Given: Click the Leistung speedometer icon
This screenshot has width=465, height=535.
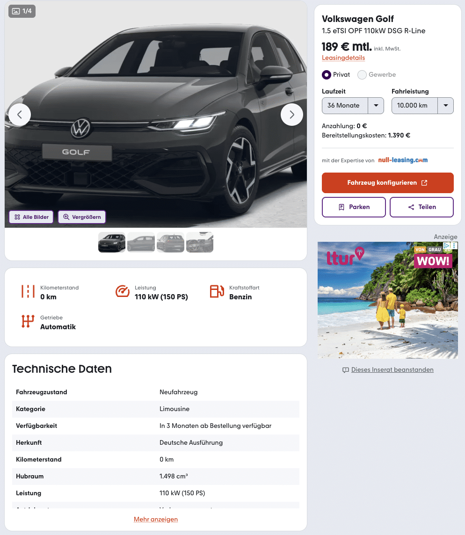Looking at the screenshot, I should (x=122, y=291).
